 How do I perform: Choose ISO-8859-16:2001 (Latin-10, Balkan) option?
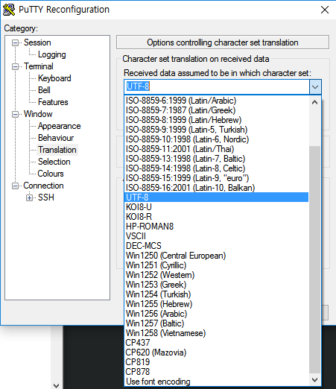click(x=216, y=188)
